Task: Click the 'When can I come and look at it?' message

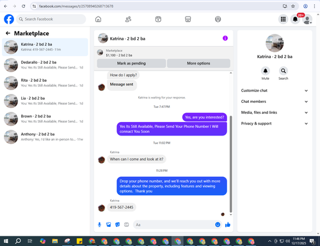Action: pos(136,159)
